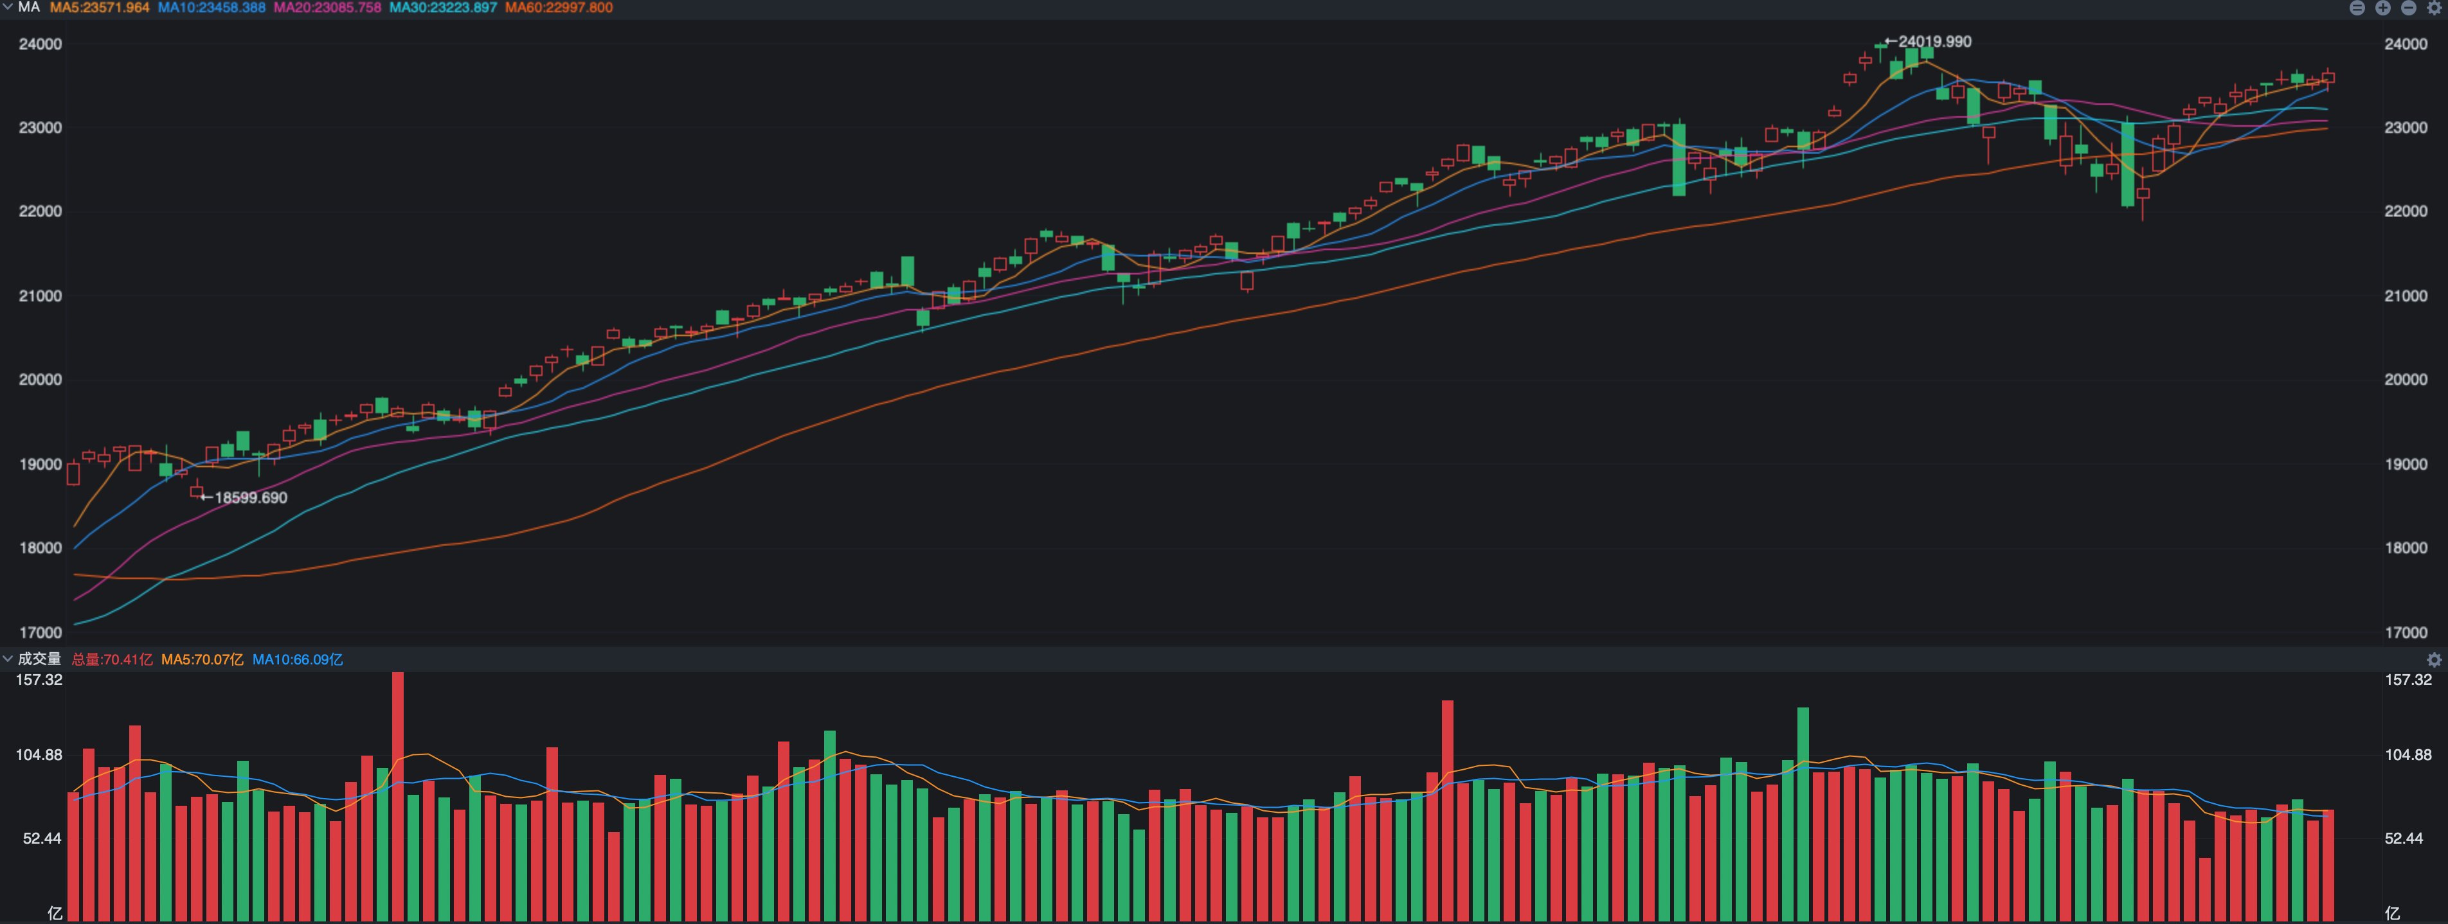Click the equals circle reset icon
This screenshot has height=924, width=2448.
2358,8
